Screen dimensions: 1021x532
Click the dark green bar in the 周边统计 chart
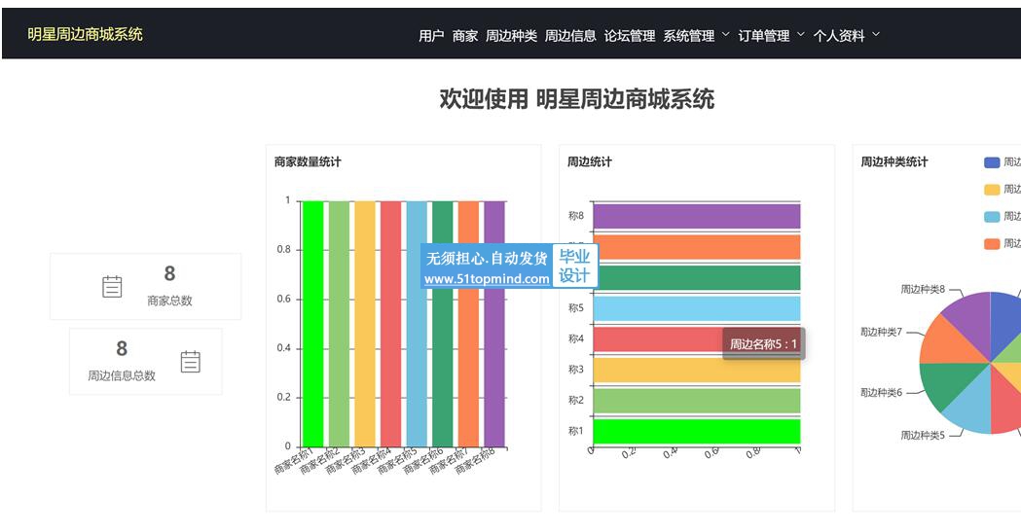697,278
